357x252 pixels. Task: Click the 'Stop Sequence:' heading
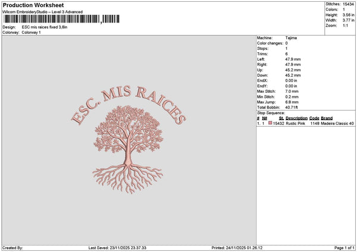pos(271,113)
